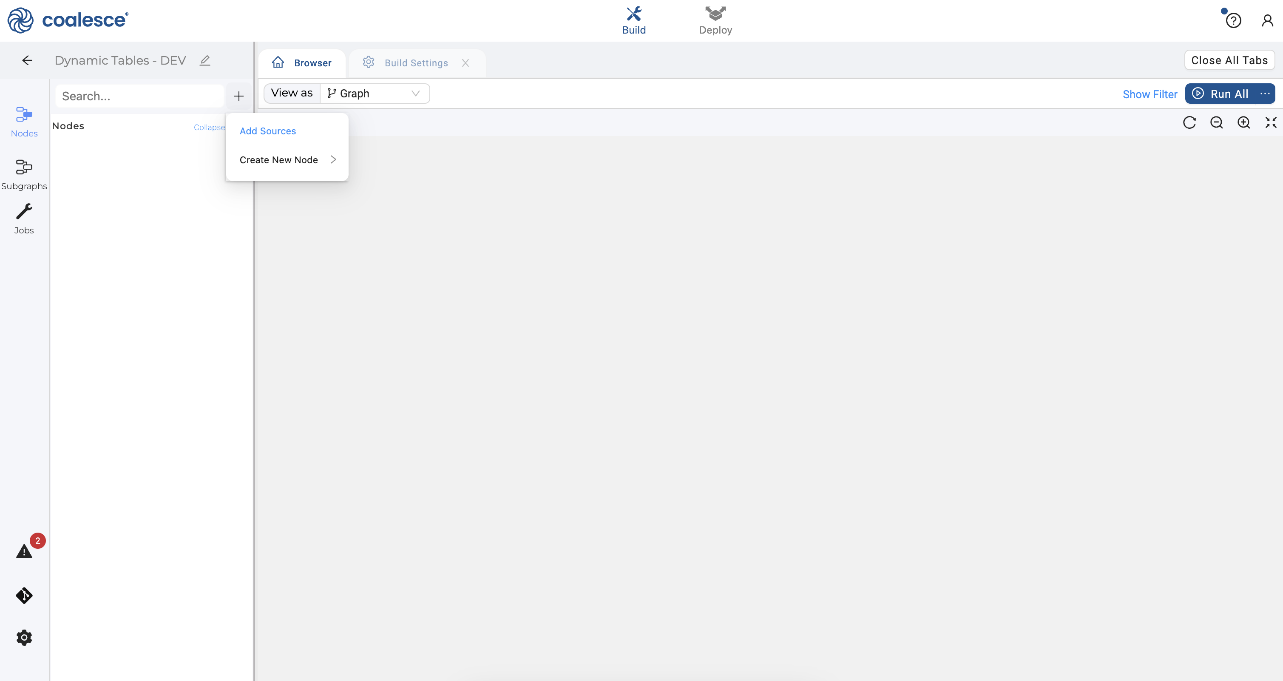Open the Jobs sidebar panel
This screenshot has height=681, width=1283.
click(24, 218)
